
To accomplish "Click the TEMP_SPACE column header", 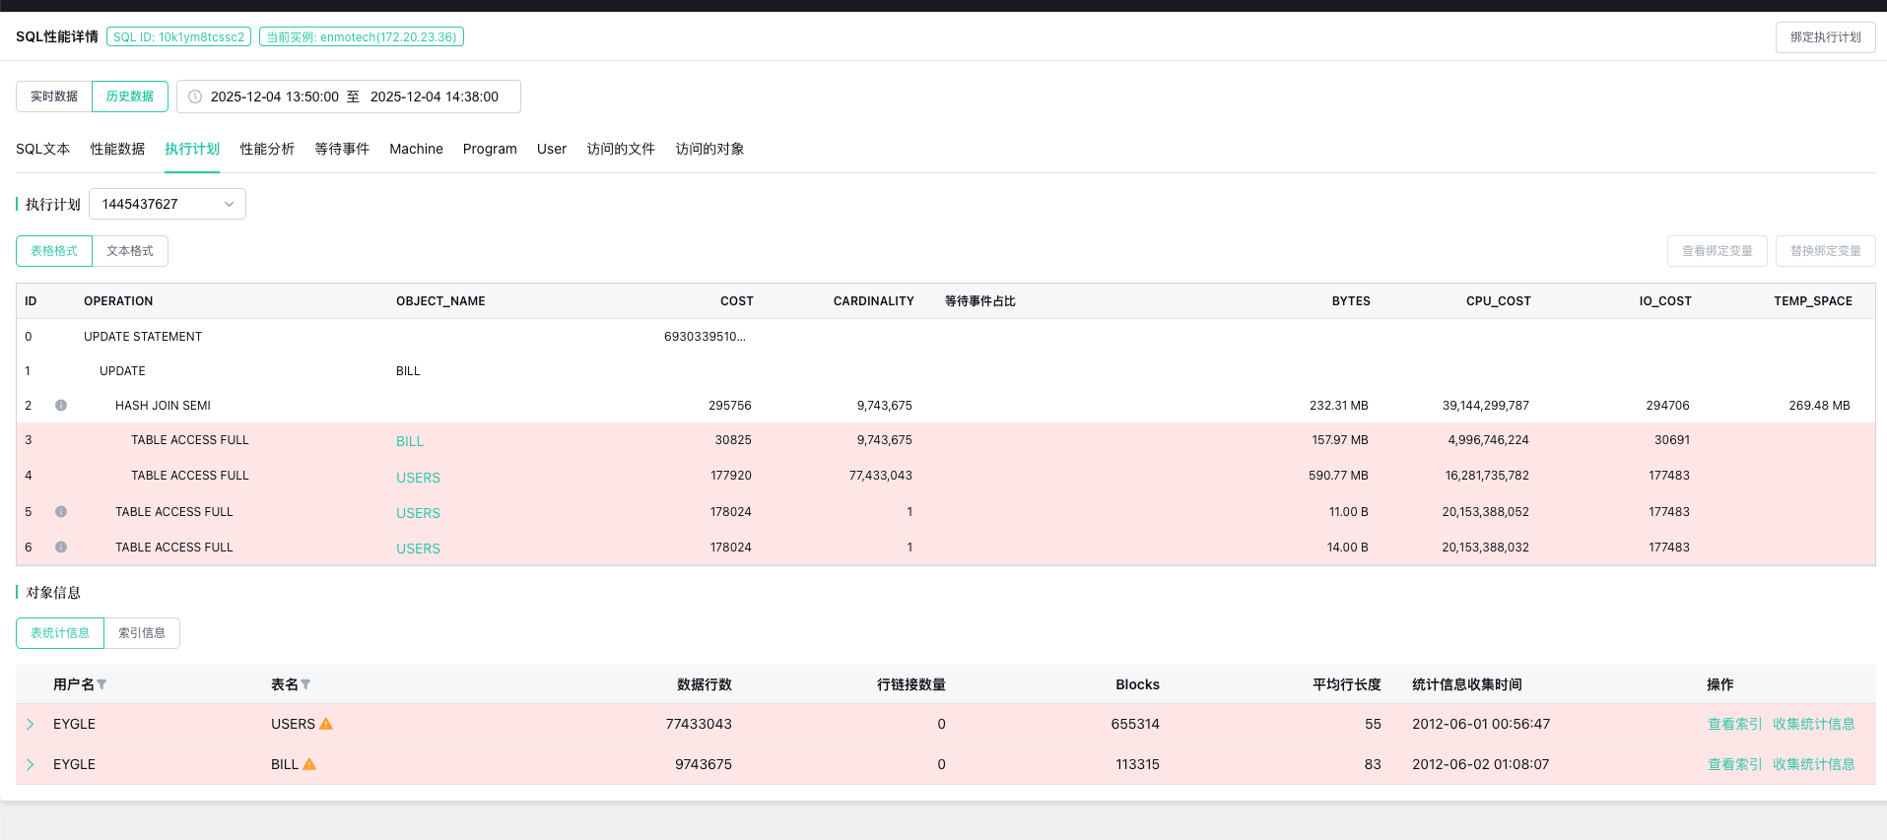I will pyautogui.click(x=1813, y=301).
